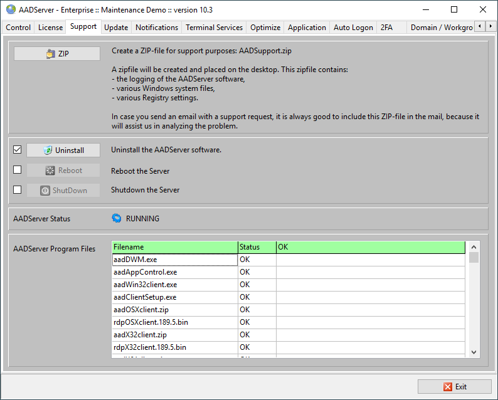Go to the Auto Logon tab
This screenshot has width=498, height=400.
click(x=352, y=28)
